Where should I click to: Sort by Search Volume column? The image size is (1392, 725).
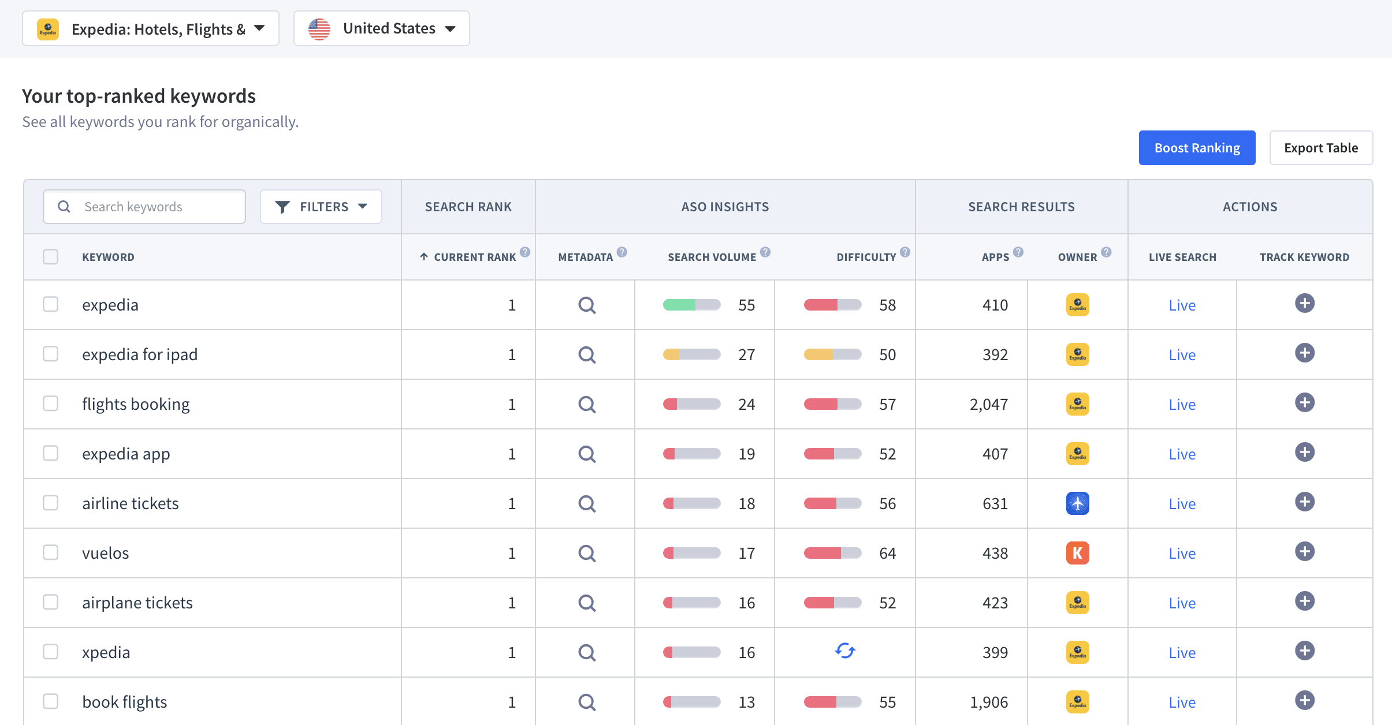712,257
